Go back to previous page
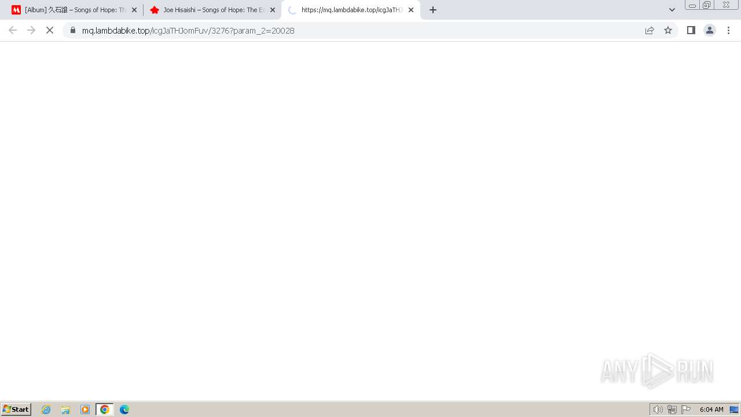 point(13,30)
